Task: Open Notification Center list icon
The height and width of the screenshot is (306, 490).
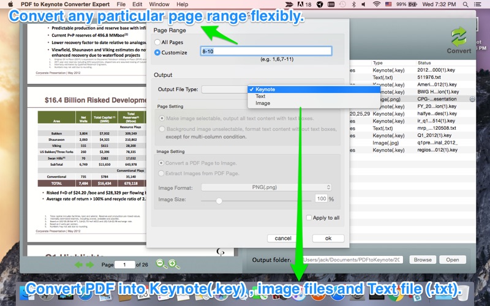Action: [x=478, y=4]
